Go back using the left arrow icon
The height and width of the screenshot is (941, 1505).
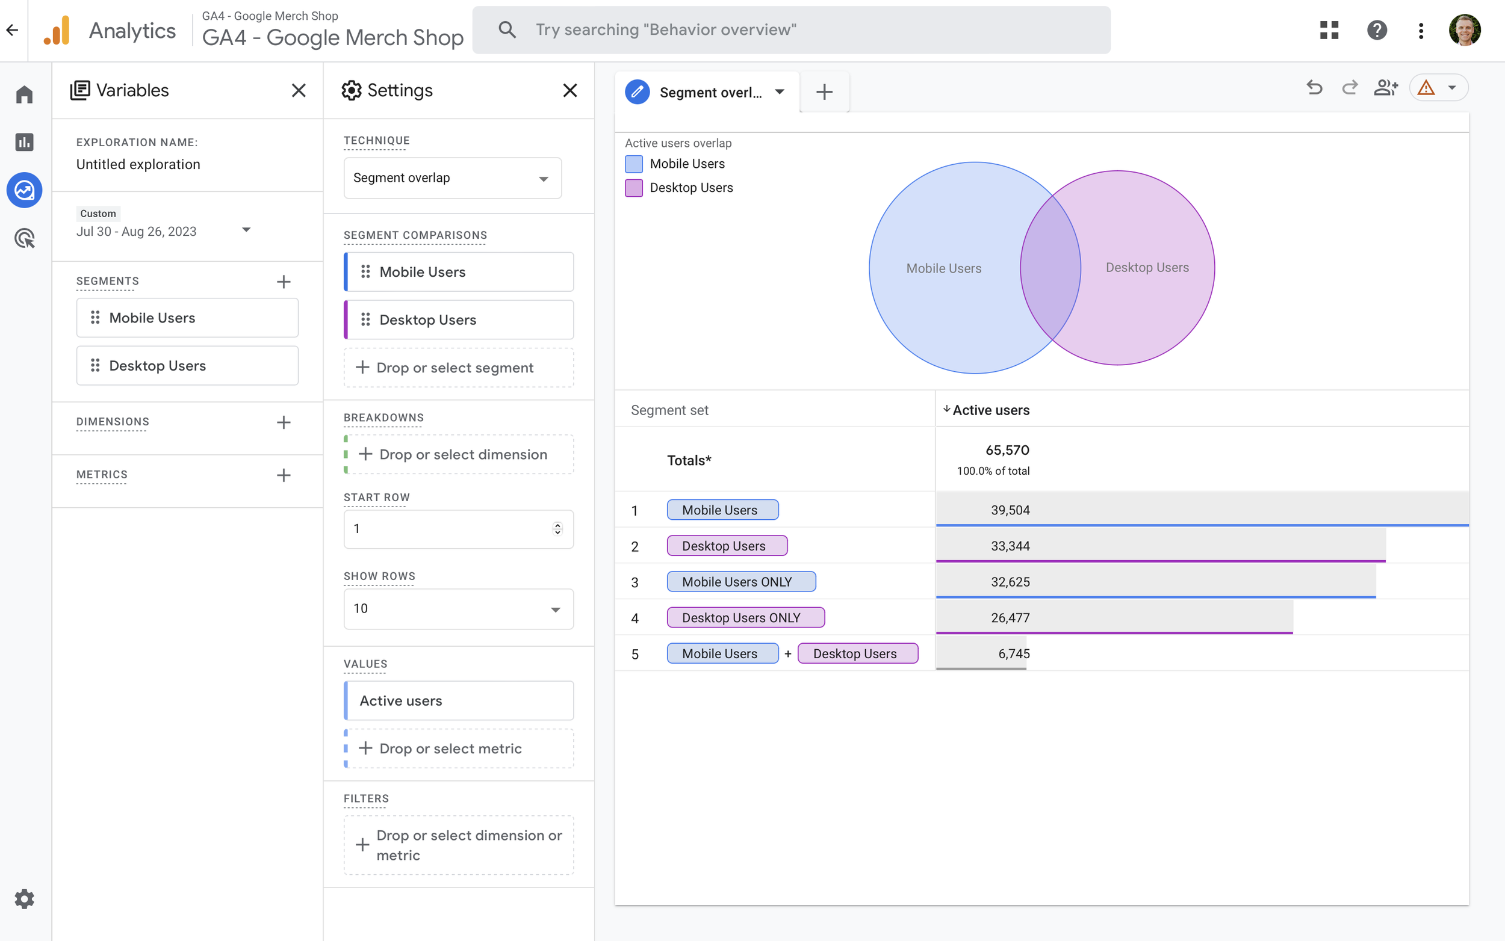pos(12,29)
